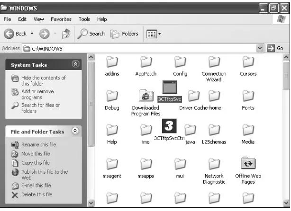This screenshot has height=211, width=291.
Task: Open the Views button menu
Action: (154, 34)
